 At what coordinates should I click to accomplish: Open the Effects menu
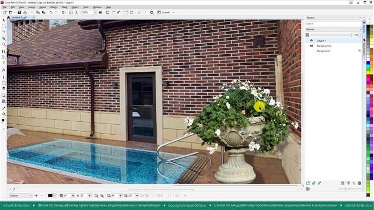click(x=54, y=8)
